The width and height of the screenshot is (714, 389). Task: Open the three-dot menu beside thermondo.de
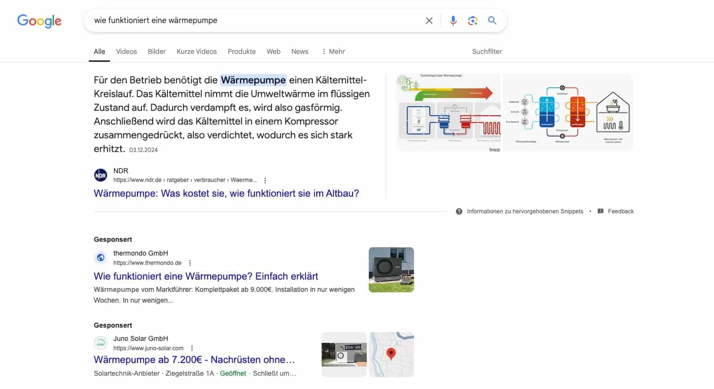pos(190,263)
